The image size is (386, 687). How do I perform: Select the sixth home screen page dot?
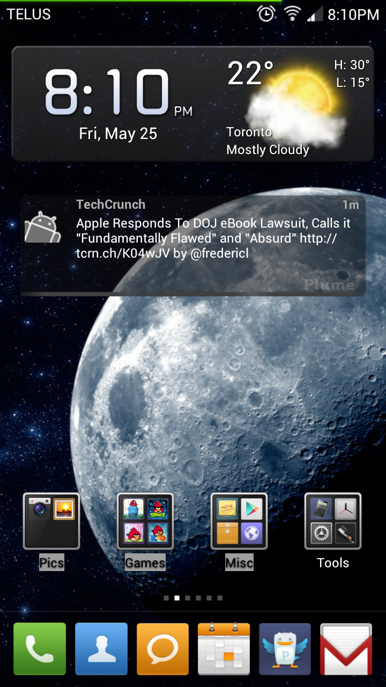(220, 598)
